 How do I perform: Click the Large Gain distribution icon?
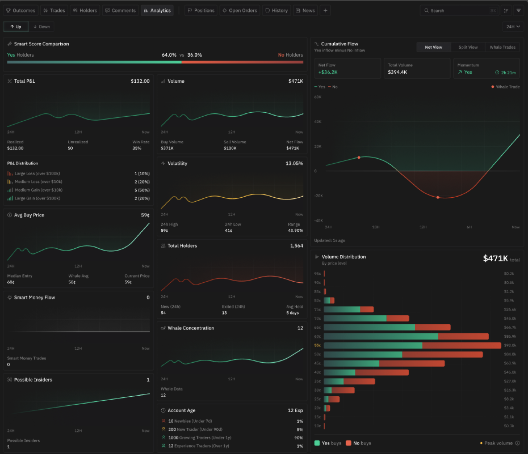10,198
